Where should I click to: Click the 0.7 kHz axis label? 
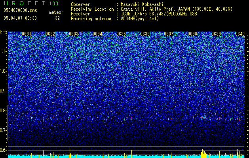(4, 130)
